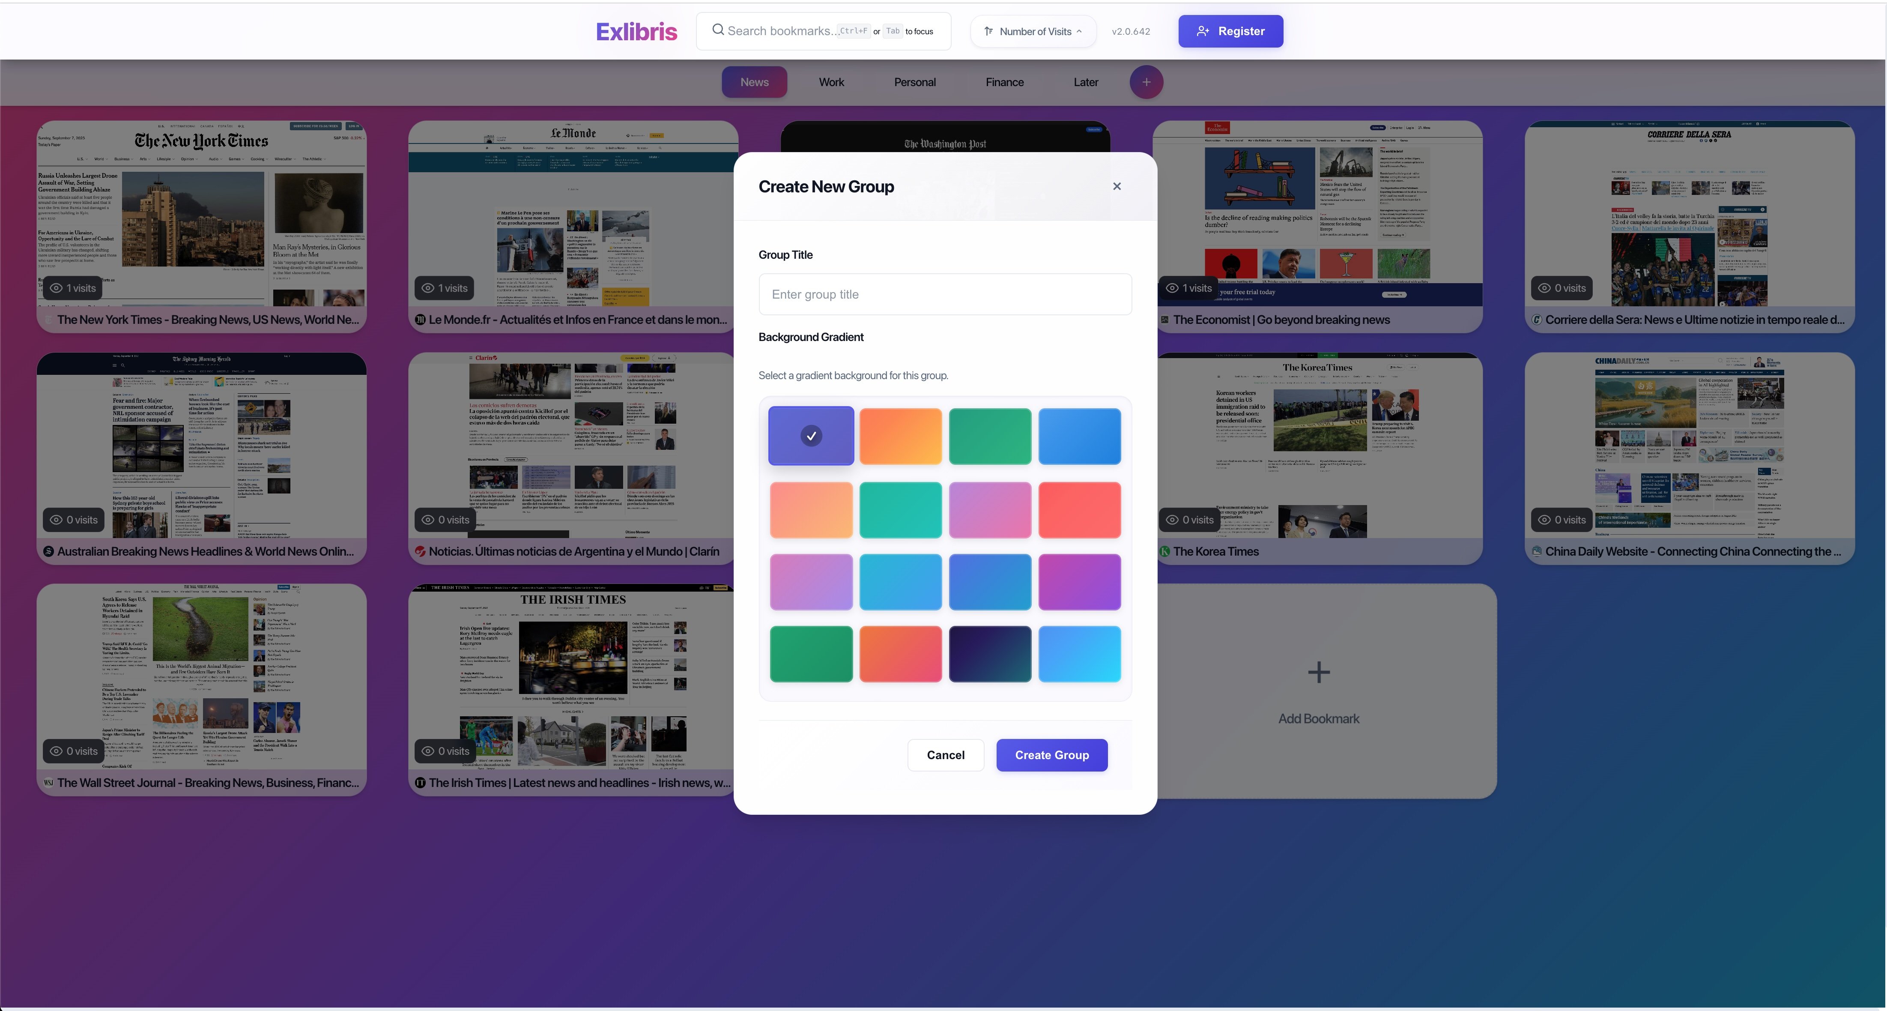
Task: Choose the orange gradient swatch
Action: 900,436
